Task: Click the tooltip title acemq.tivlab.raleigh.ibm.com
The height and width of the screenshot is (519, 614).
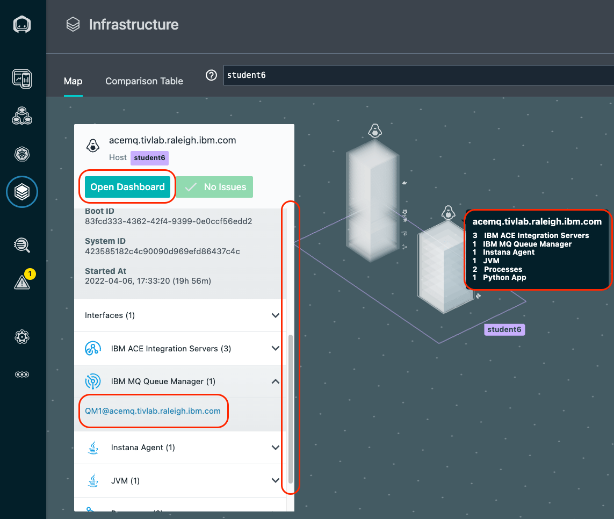Action: coord(537,222)
